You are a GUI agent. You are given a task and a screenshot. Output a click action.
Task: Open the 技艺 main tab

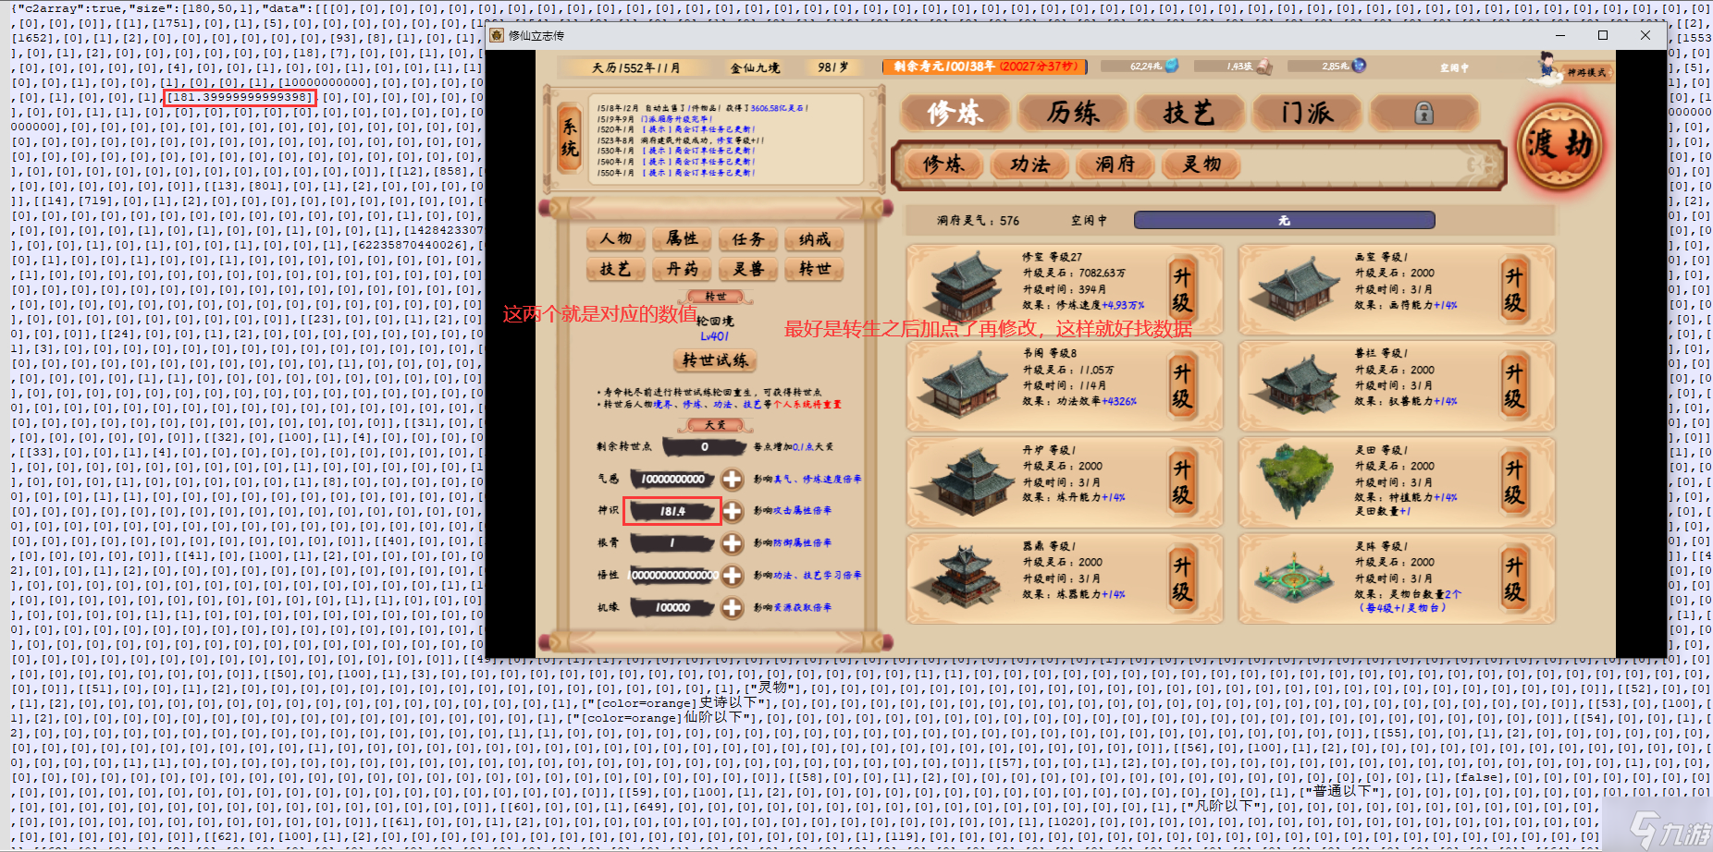pyautogui.click(x=1189, y=114)
